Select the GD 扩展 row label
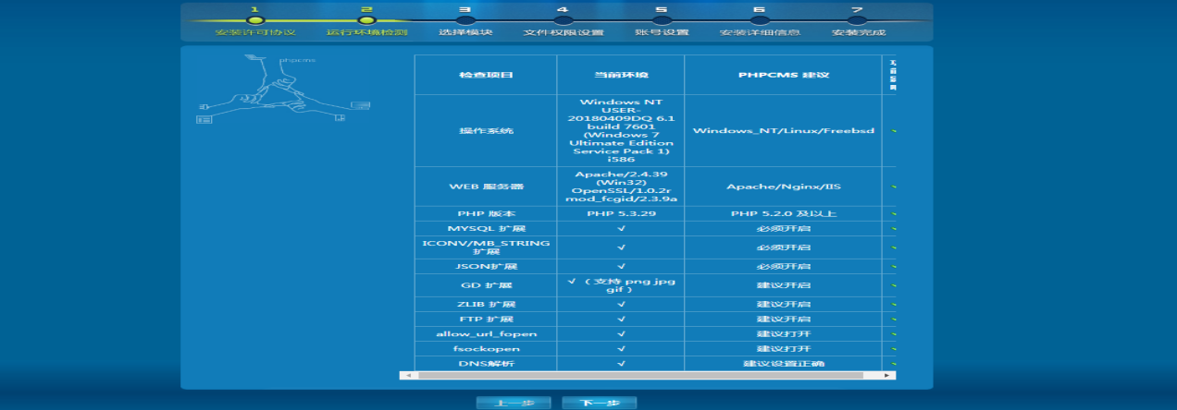The width and height of the screenshot is (1177, 410). coord(486,285)
